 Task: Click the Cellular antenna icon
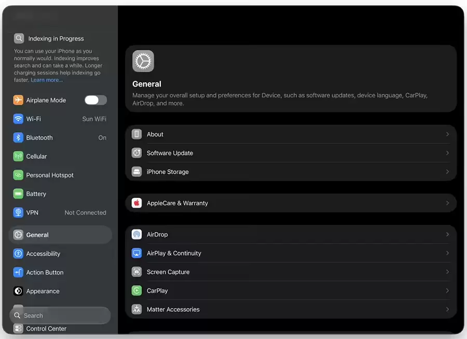coord(18,156)
